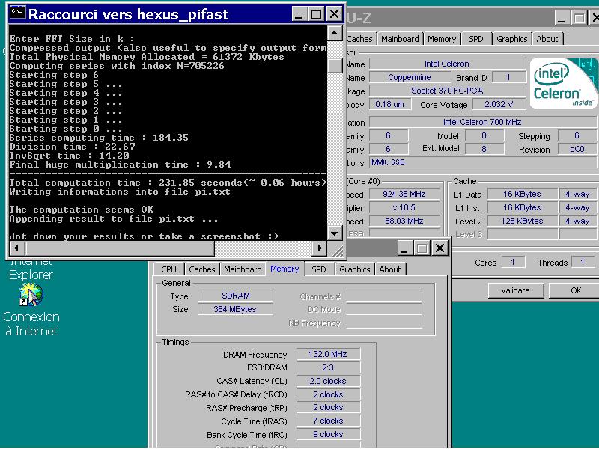Open the About tab in the back CPU-Z window
The image size is (599, 449).
coord(547,39)
